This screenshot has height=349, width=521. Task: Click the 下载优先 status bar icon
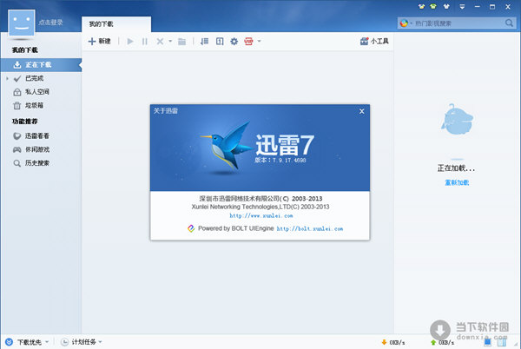10,342
